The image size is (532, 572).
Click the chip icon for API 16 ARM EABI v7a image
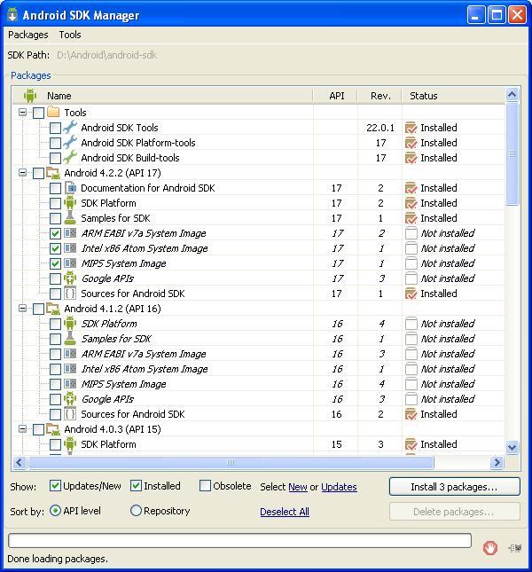(70, 354)
